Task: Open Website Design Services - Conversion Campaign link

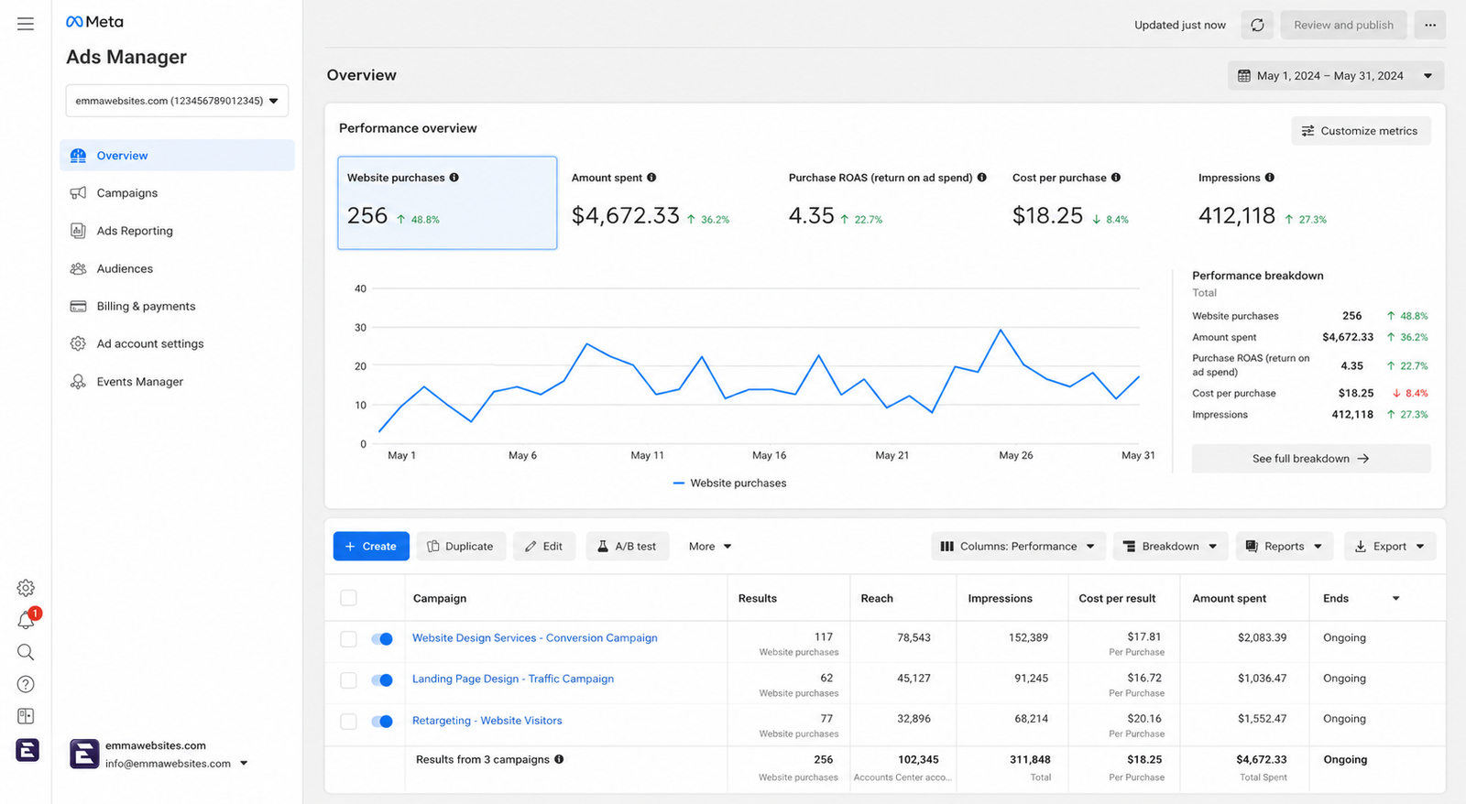Action: point(535,638)
